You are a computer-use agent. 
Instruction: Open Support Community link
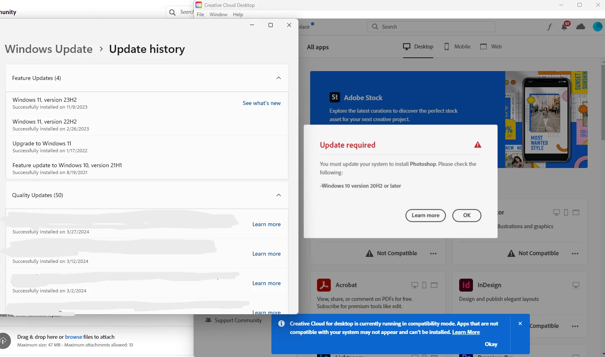click(x=238, y=320)
